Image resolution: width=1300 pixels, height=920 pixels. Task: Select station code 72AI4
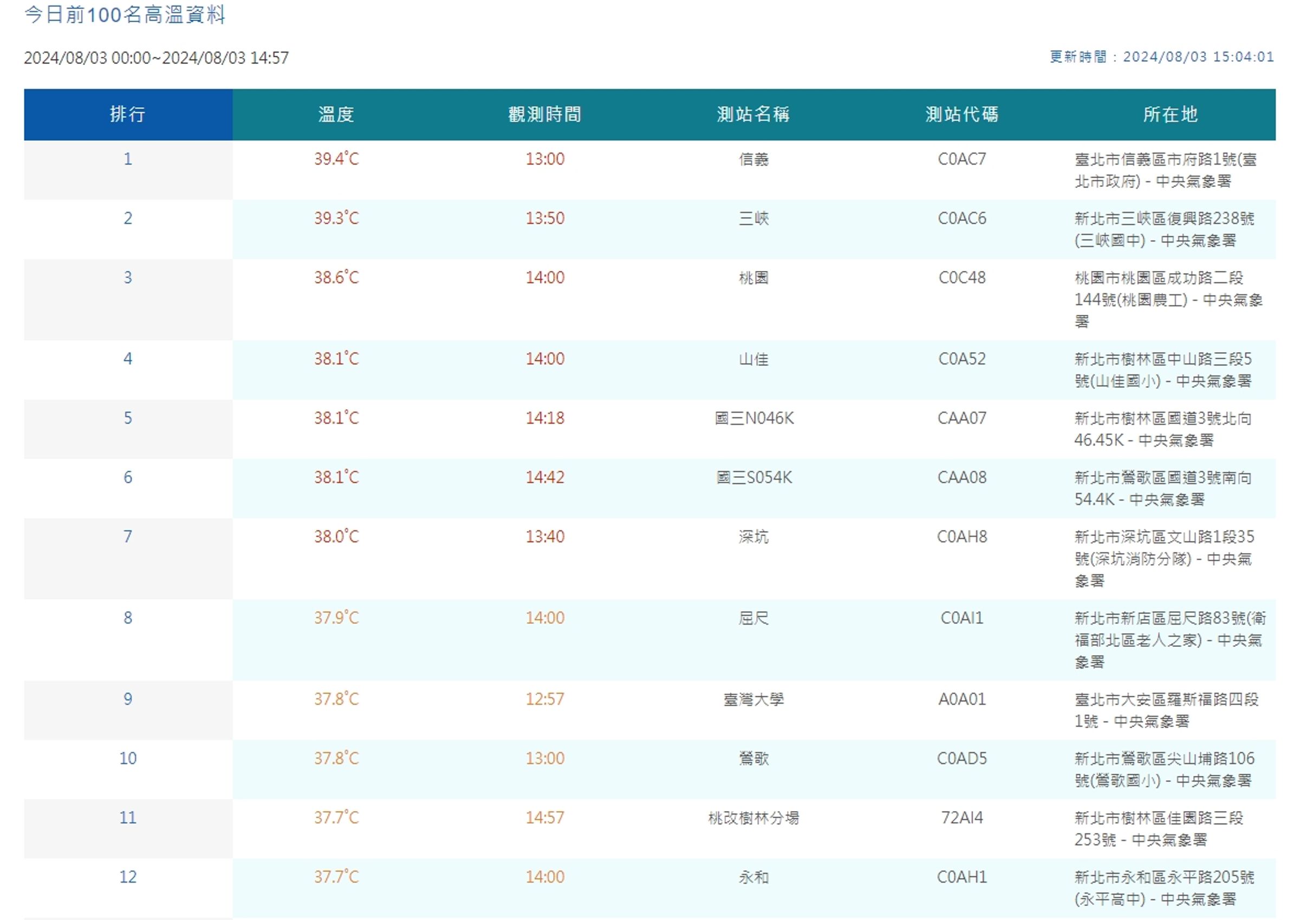962,818
